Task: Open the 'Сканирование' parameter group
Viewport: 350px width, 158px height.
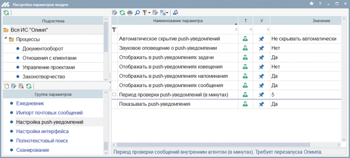Action: (x=32, y=150)
